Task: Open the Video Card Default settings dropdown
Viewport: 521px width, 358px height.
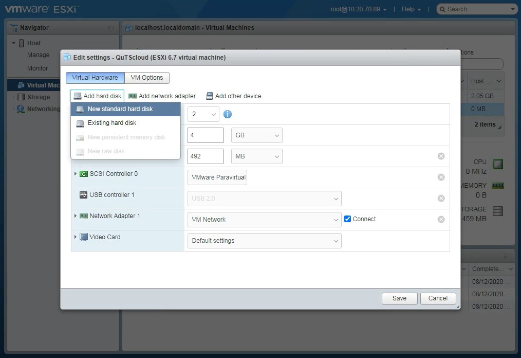Action: click(x=265, y=241)
